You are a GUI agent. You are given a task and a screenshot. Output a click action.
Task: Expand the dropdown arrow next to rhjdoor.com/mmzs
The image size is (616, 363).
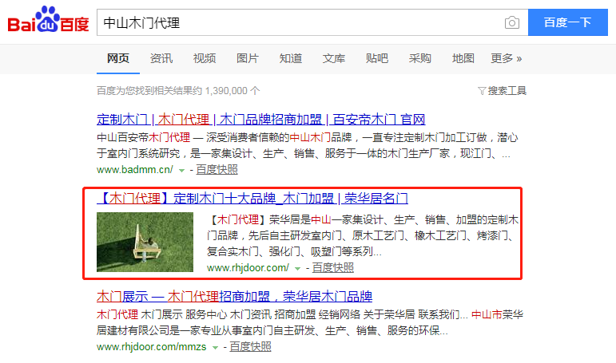pyautogui.click(x=215, y=348)
